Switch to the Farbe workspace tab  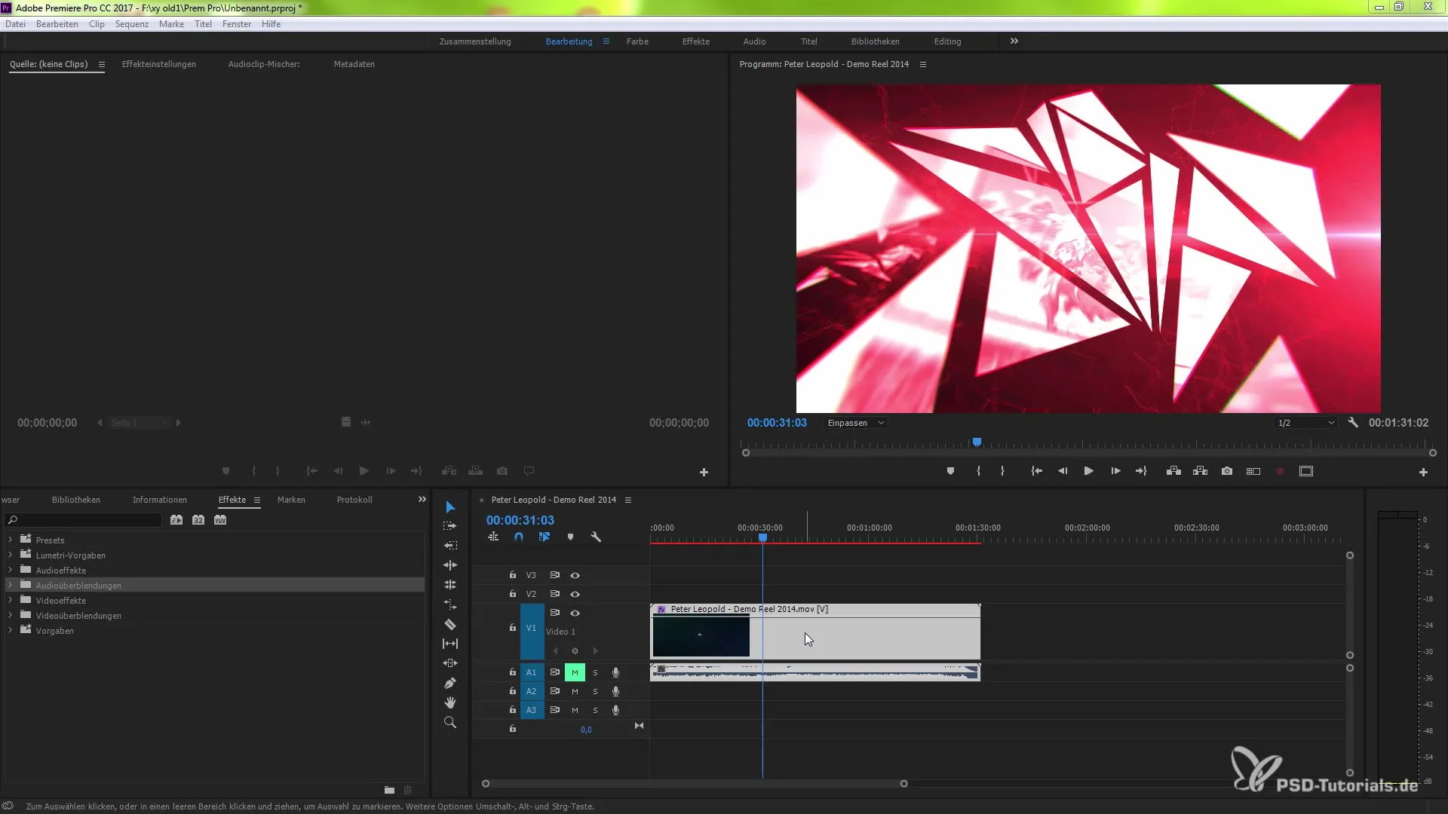click(x=637, y=41)
